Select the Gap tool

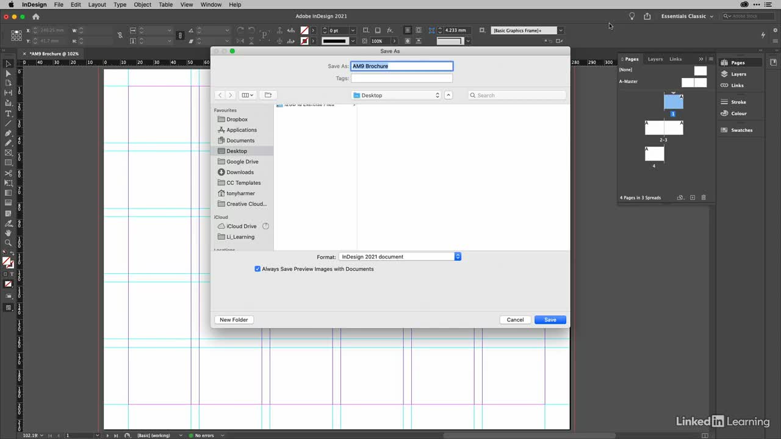(x=9, y=93)
